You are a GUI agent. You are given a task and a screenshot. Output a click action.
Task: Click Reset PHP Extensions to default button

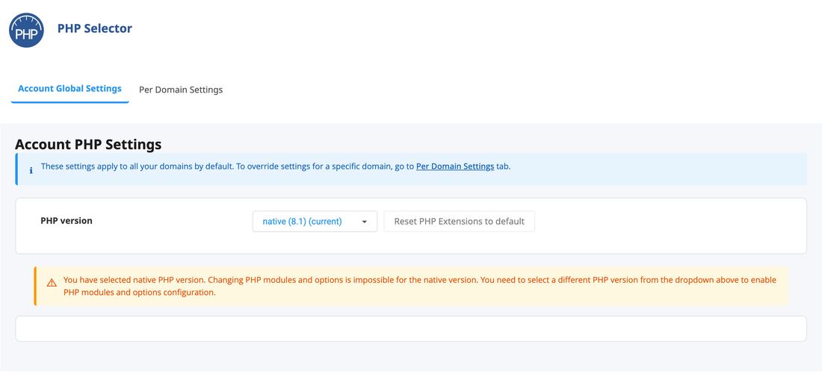[x=460, y=222]
